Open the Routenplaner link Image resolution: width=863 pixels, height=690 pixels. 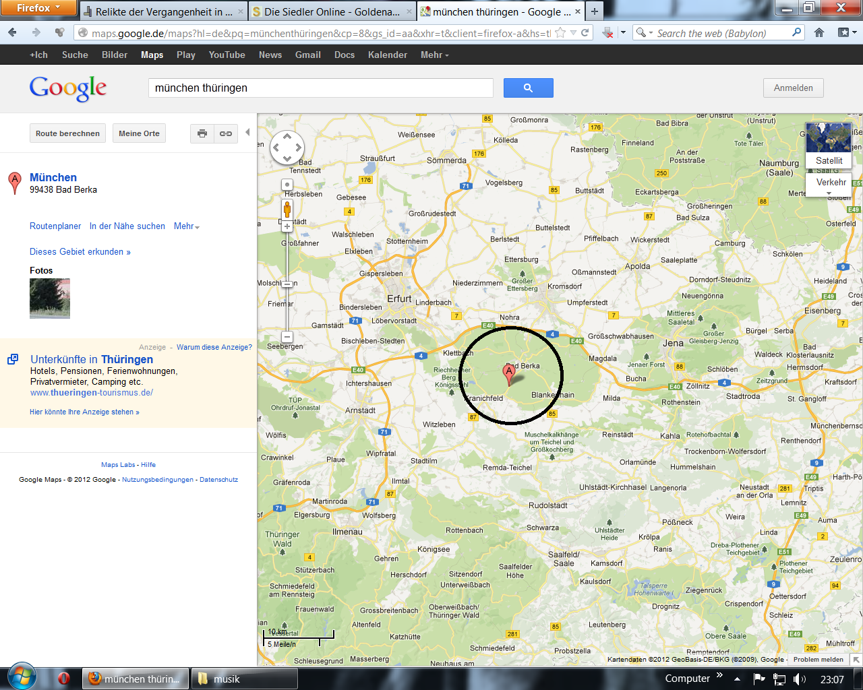(x=55, y=226)
